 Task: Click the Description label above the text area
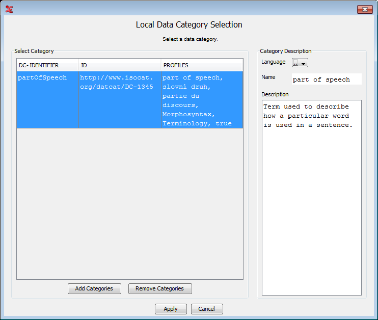click(x=275, y=94)
